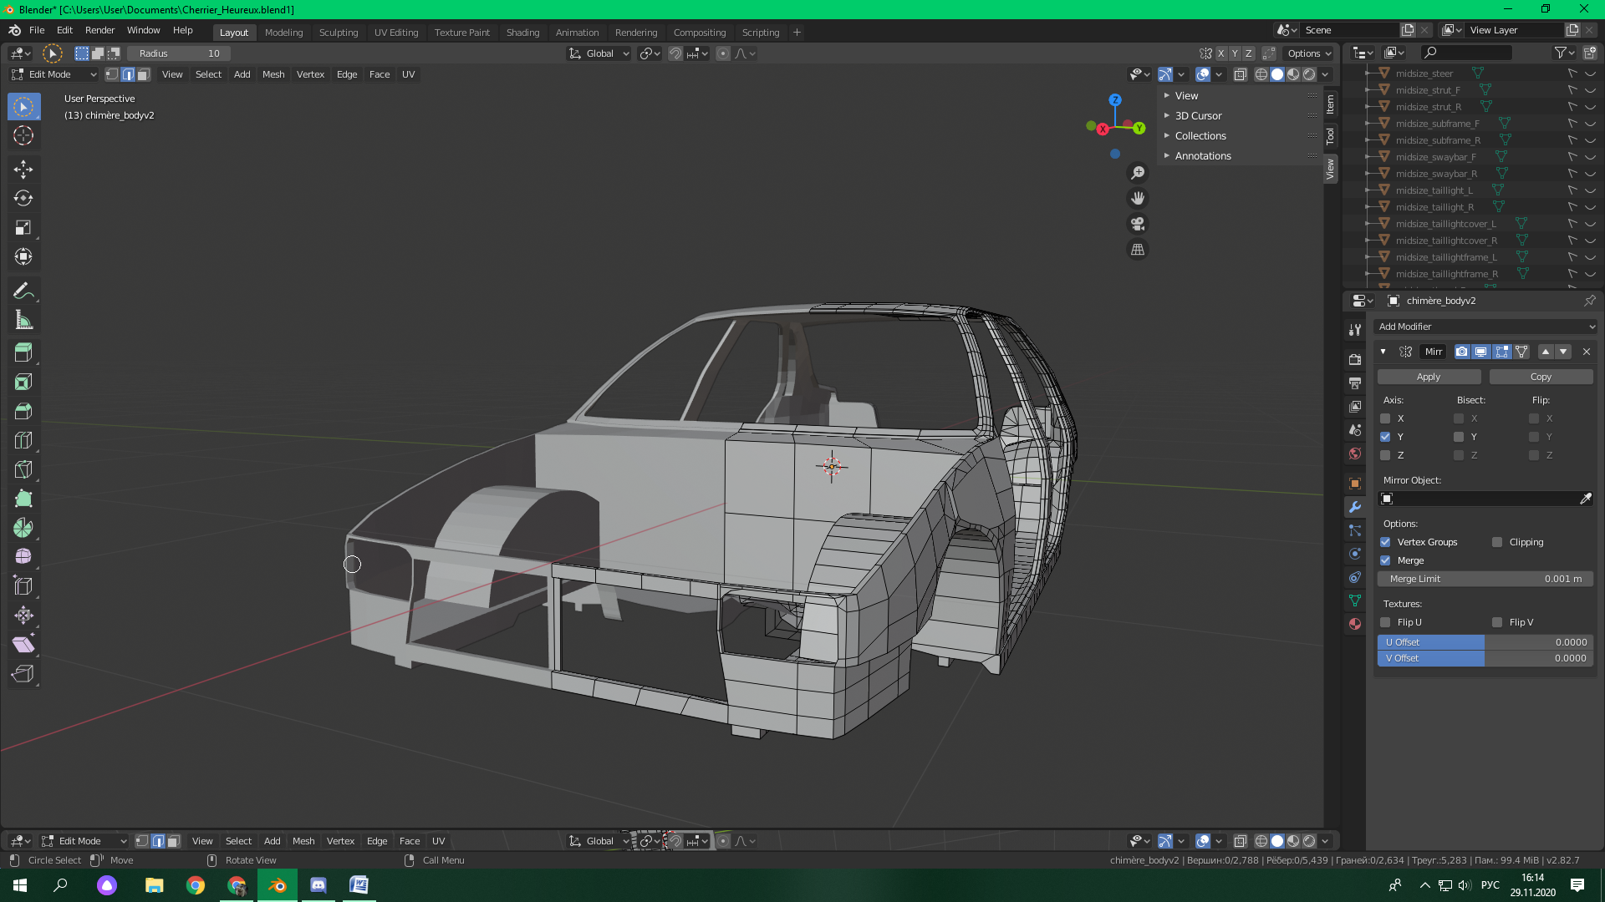Open the Mesh menu
Viewport: 1605px width, 902px height.
point(273,75)
